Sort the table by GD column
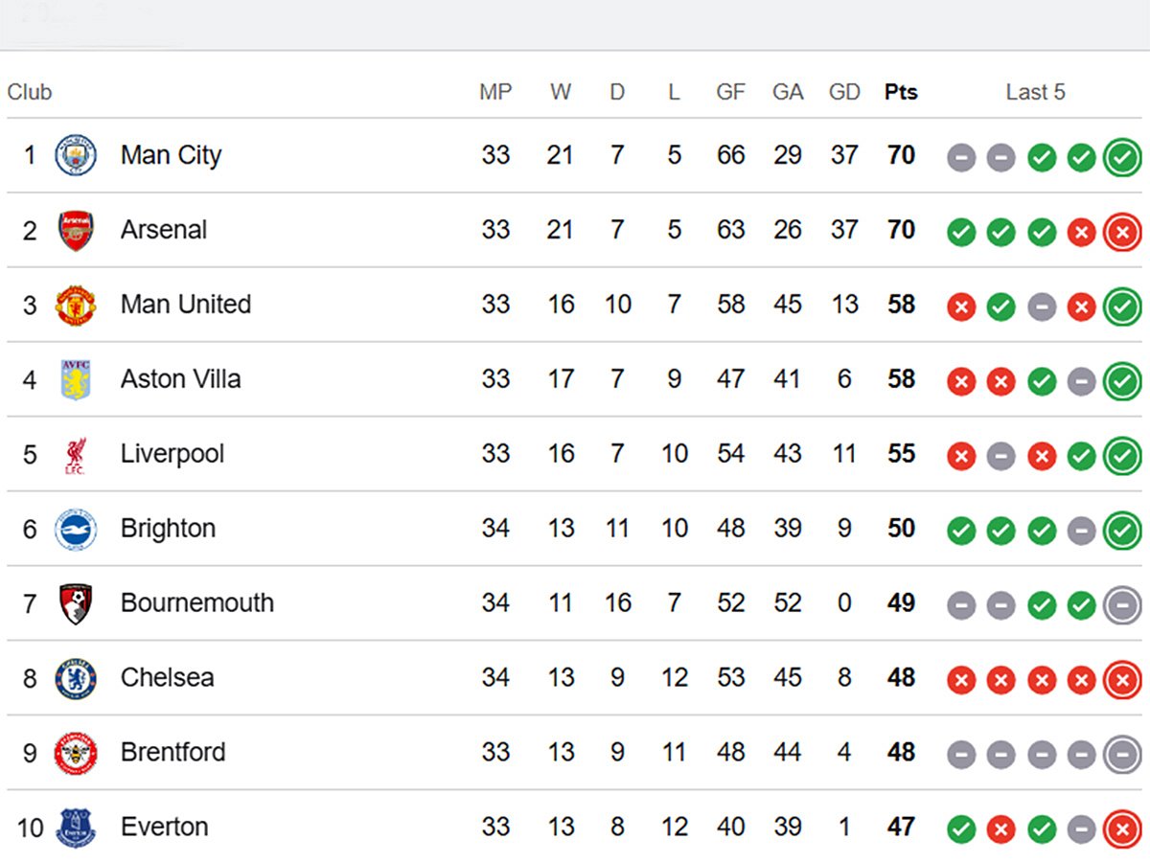The height and width of the screenshot is (862, 1150). tap(844, 92)
